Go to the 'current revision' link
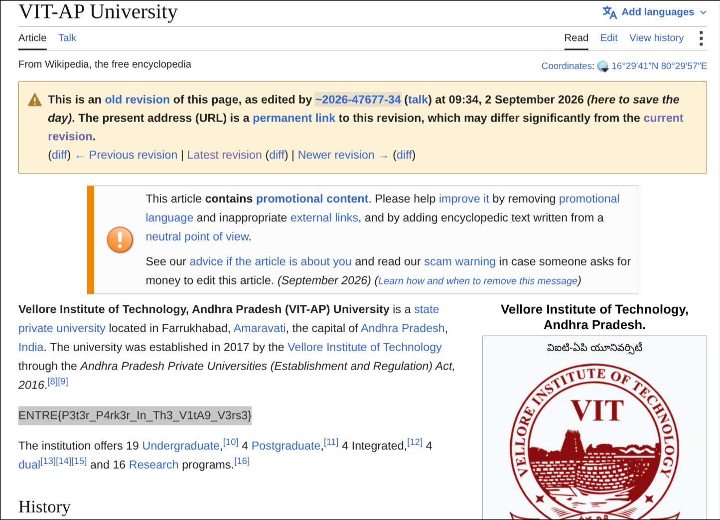The image size is (720, 520). click(366, 127)
